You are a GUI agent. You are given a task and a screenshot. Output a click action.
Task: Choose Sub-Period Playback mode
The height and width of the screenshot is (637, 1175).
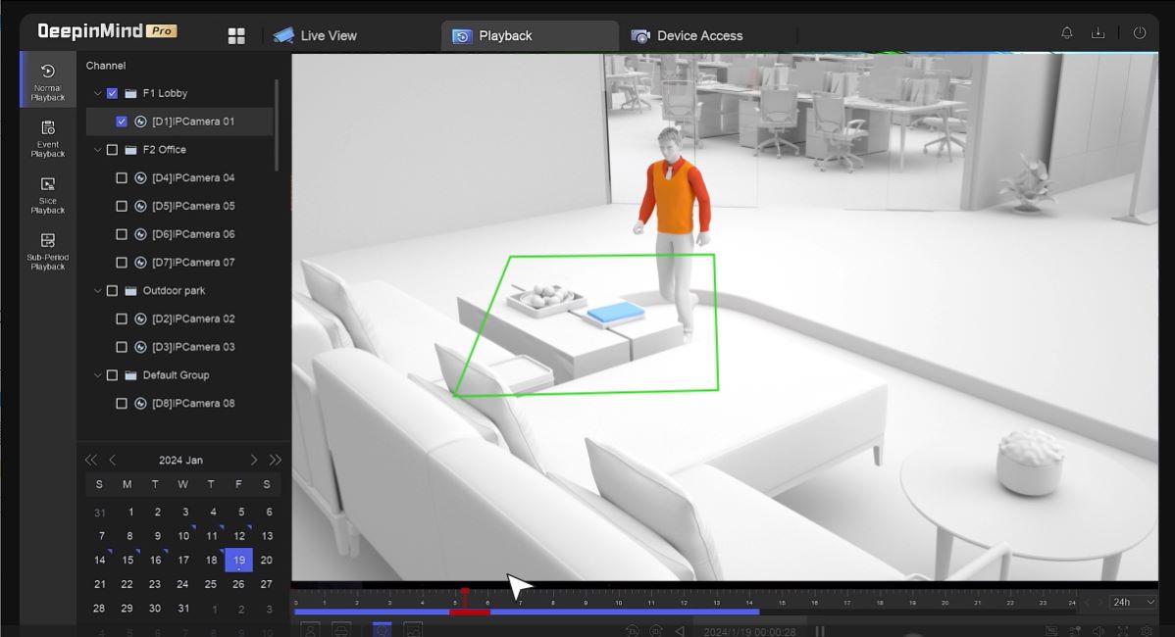coord(47,250)
